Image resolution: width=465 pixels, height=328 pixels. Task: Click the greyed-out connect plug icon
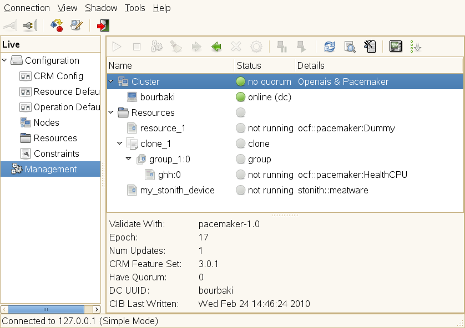pyautogui.click(x=10, y=25)
